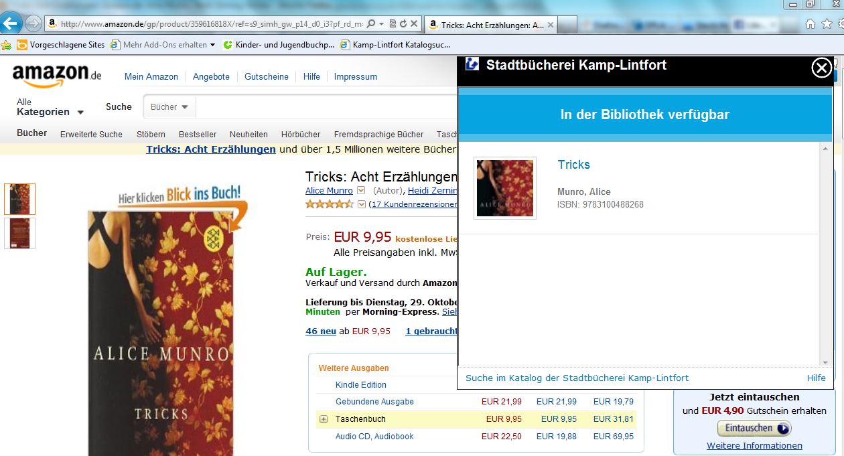Image resolution: width=844 pixels, height=456 pixels.
Task: Expand the Mehr Add-Ons erhalten dropdown arrow
Action: (x=213, y=45)
